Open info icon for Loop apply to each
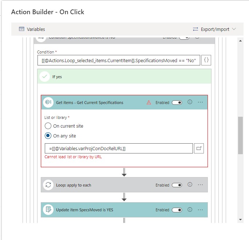The height and width of the screenshot is (240, 249). (x=190, y=185)
